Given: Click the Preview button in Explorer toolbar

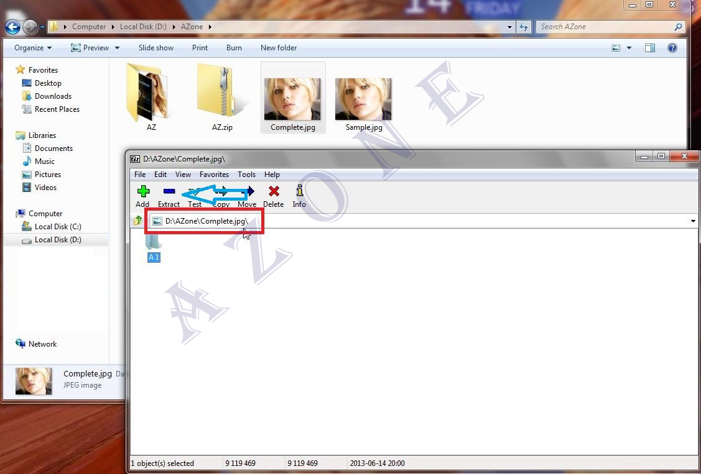Looking at the screenshot, I should click(x=90, y=48).
